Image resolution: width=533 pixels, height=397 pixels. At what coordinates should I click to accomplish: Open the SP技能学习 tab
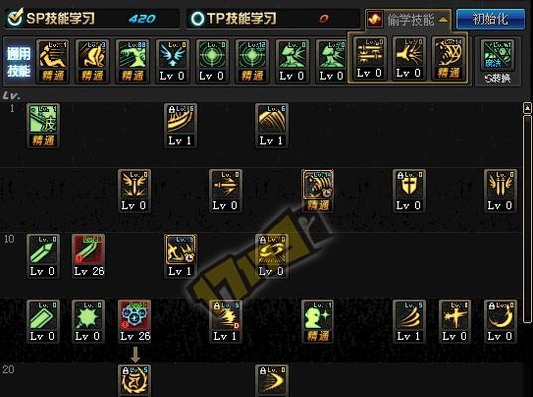[x=91, y=18]
